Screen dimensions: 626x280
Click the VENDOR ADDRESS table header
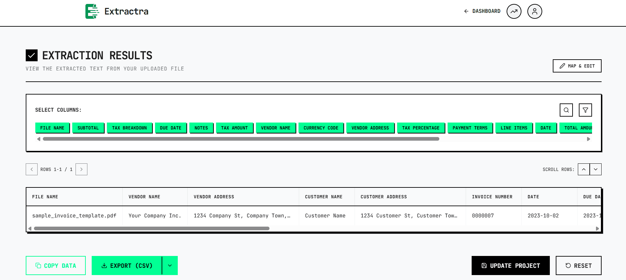click(x=243, y=197)
